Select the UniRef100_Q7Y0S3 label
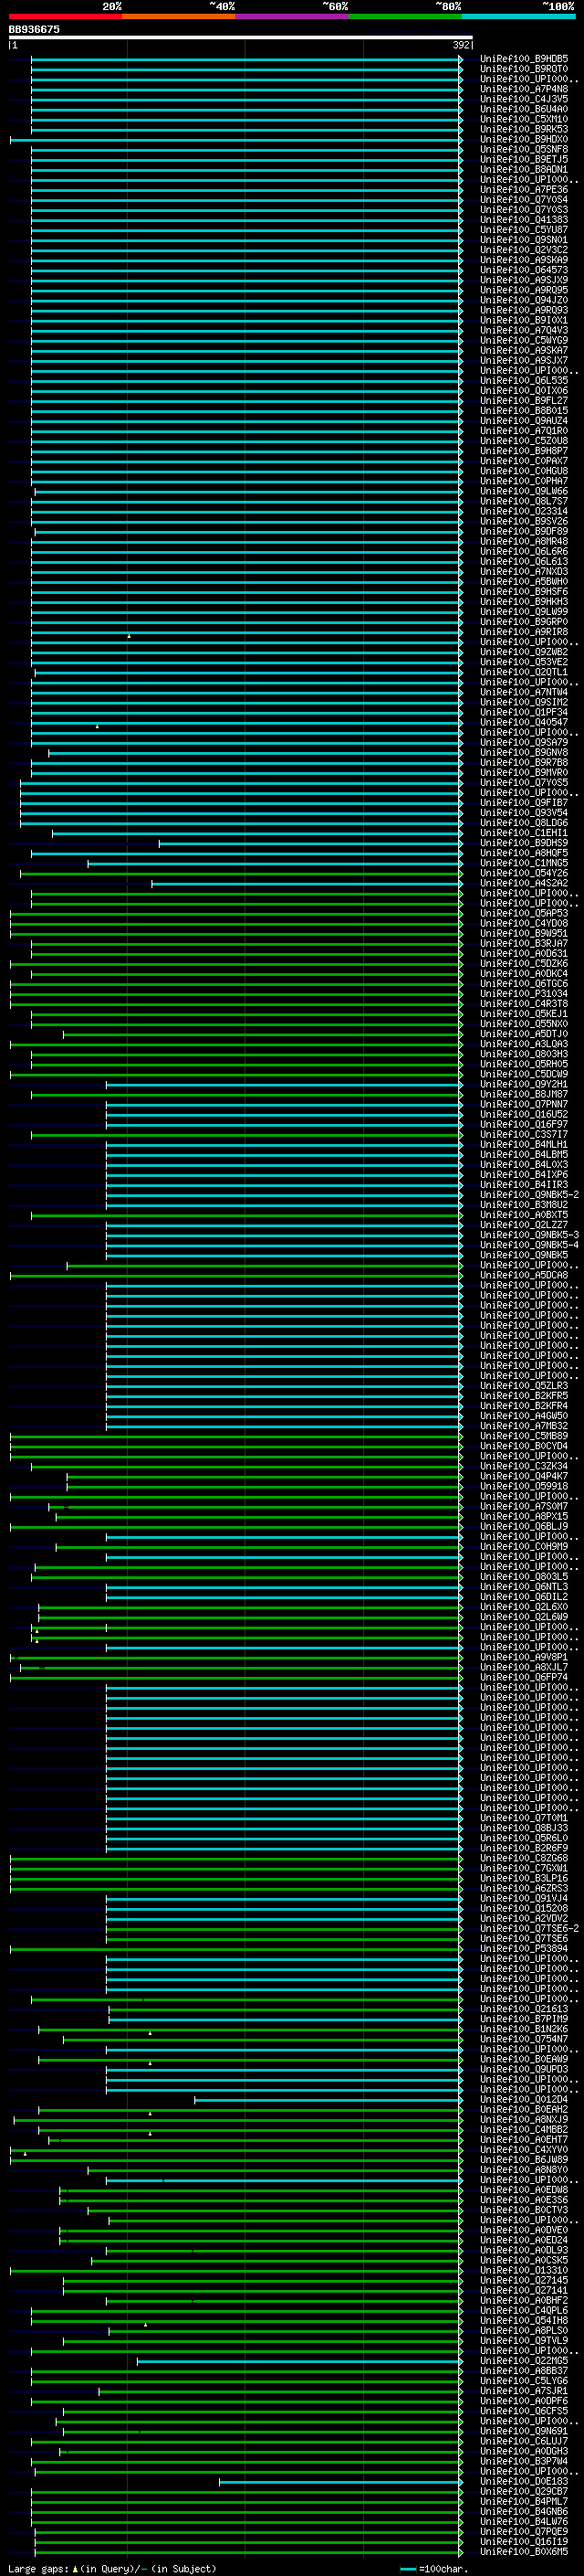 pyautogui.click(x=524, y=209)
